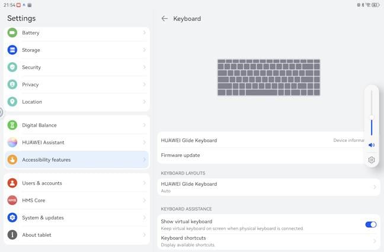Tap the red recording icon beside clock
Image resolution: width=384 pixels, height=252 pixels.
[x=18, y=5]
